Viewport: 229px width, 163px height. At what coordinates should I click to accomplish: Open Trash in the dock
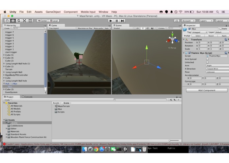(144, 149)
